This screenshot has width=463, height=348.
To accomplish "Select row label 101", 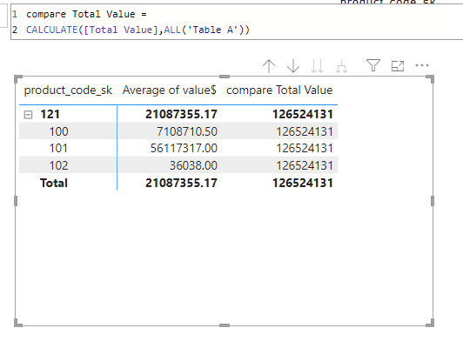I will (58, 148).
